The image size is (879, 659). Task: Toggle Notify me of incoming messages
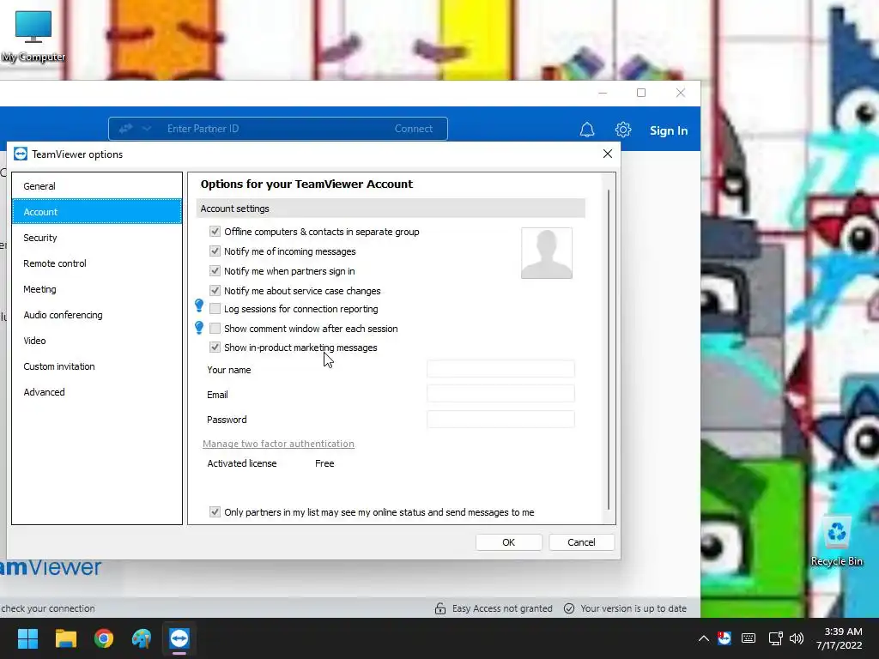click(x=215, y=251)
